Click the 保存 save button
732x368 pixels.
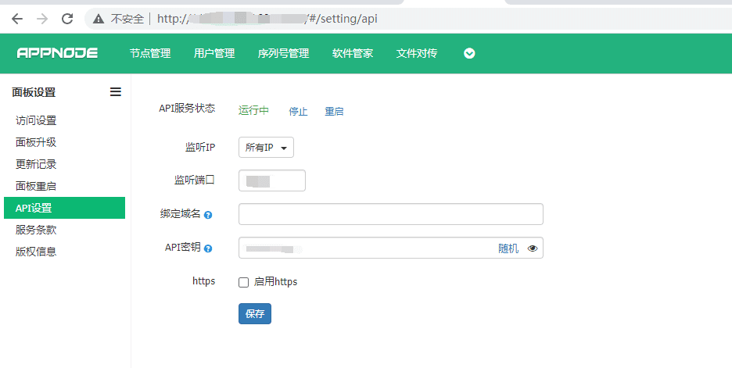255,313
